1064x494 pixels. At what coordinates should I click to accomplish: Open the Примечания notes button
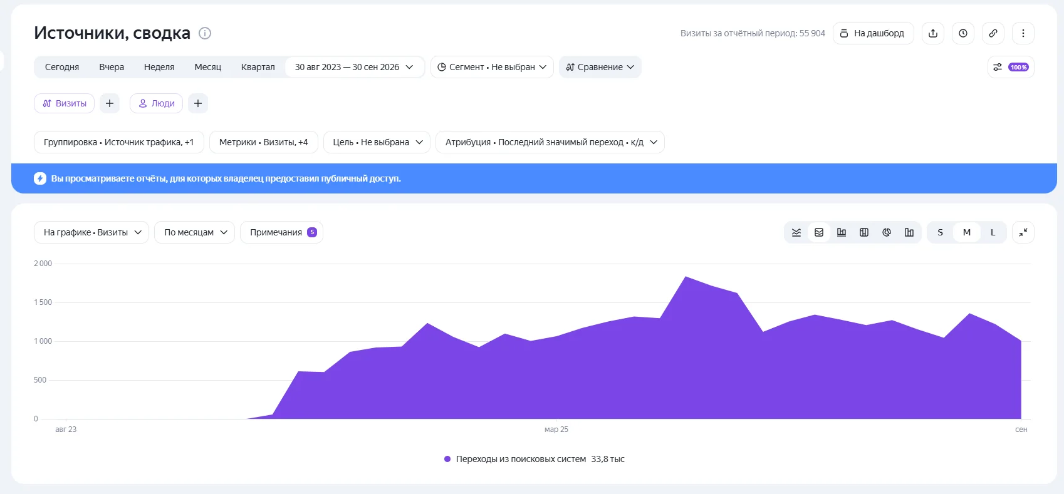pos(282,232)
